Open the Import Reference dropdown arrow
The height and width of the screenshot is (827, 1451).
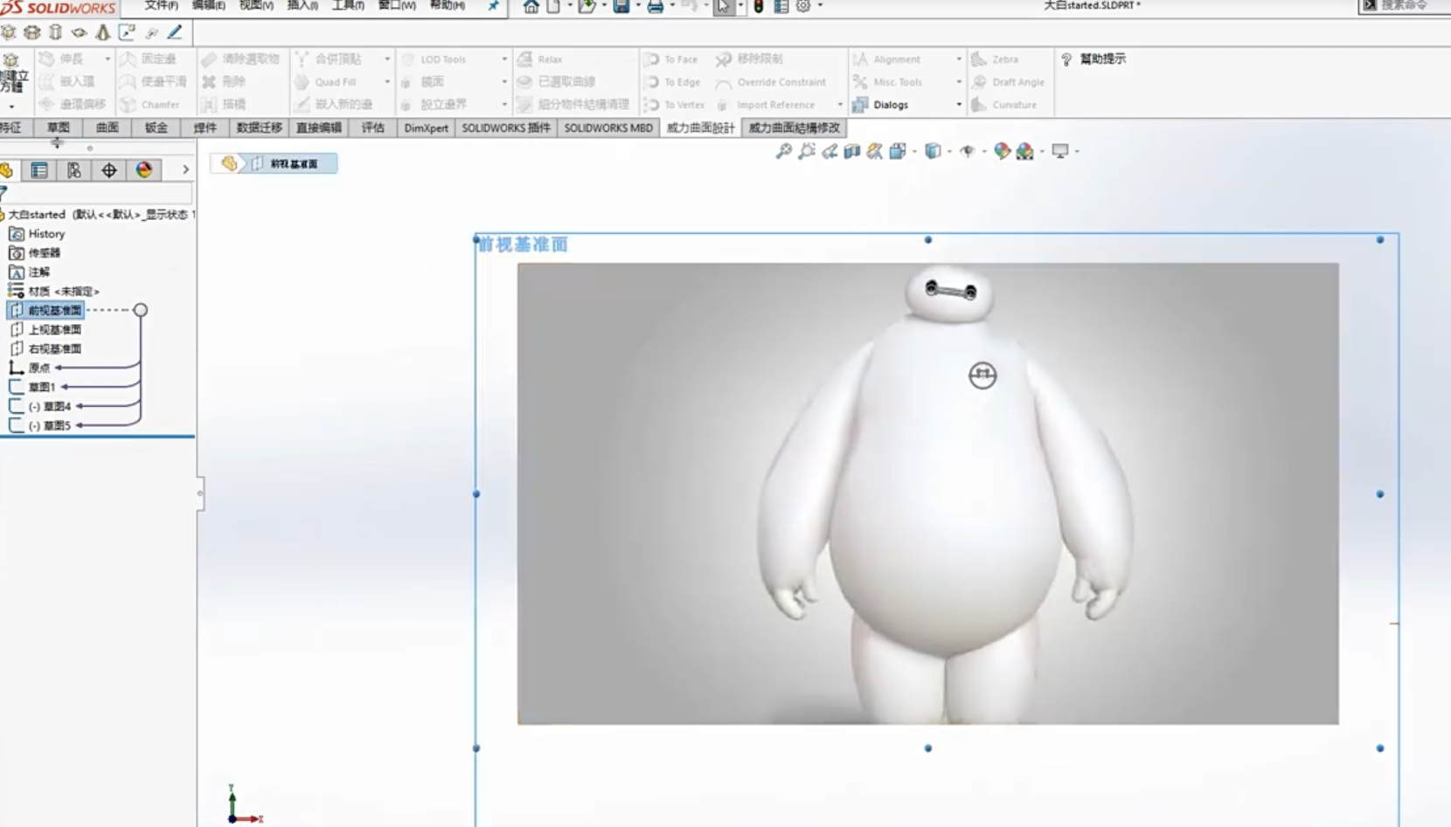tap(840, 105)
